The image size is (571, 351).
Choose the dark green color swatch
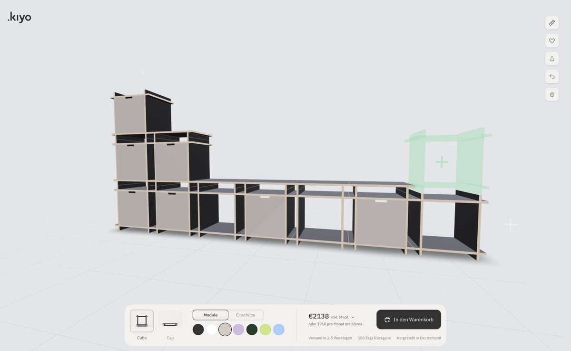[252, 330]
